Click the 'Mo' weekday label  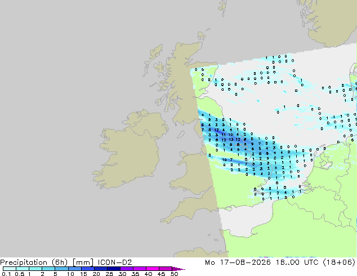(x=209, y=262)
